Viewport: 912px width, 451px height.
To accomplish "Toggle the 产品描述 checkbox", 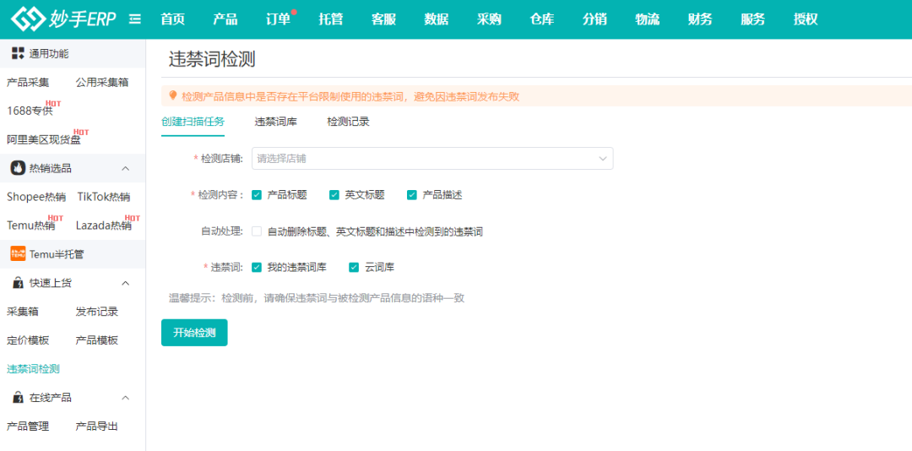I will (412, 195).
